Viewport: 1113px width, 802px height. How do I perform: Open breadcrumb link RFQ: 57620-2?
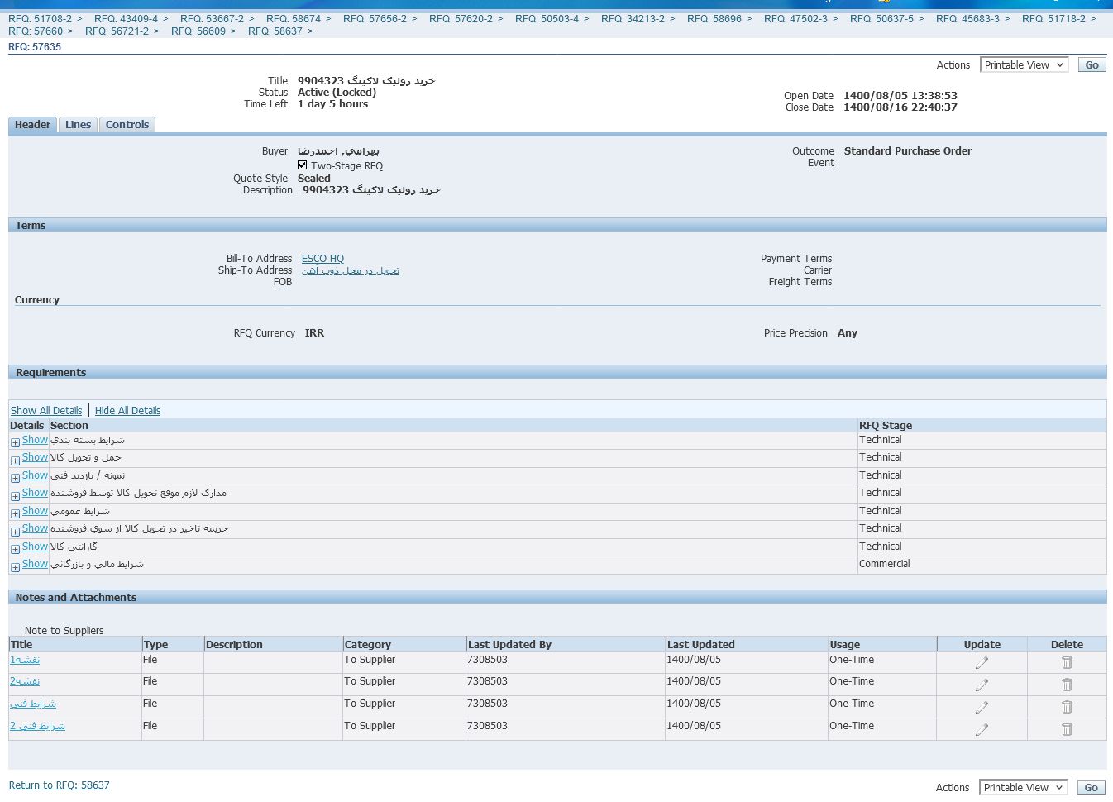(461, 18)
